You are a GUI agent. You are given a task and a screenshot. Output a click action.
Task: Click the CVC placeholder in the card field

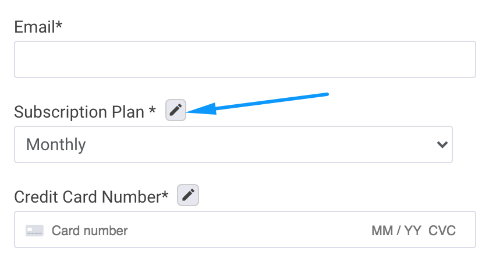tap(442, 231)
